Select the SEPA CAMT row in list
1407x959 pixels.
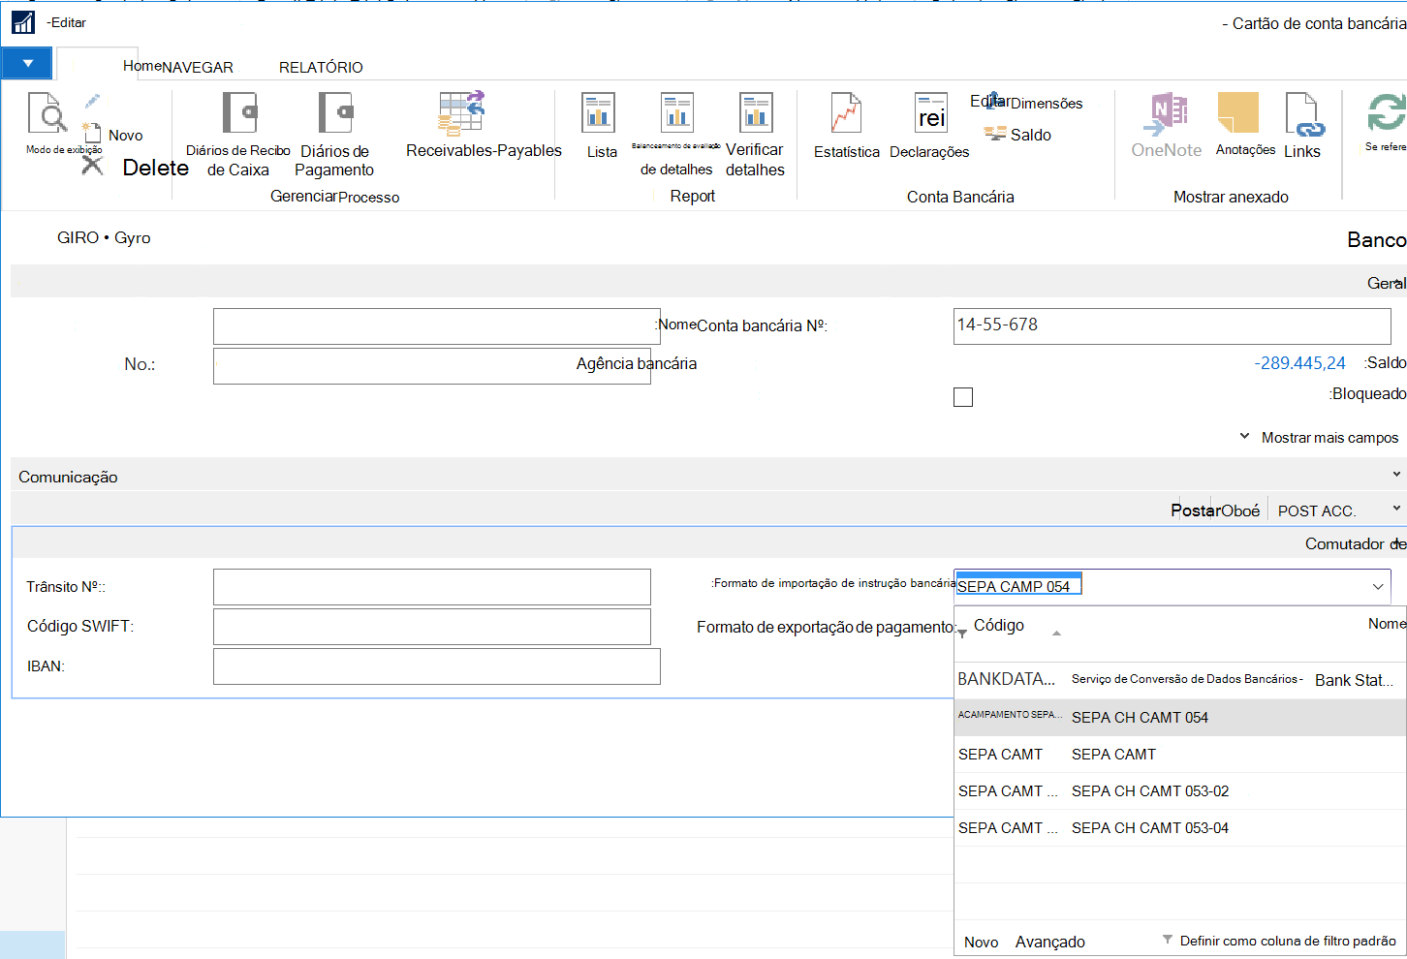tap(1180, 754)
